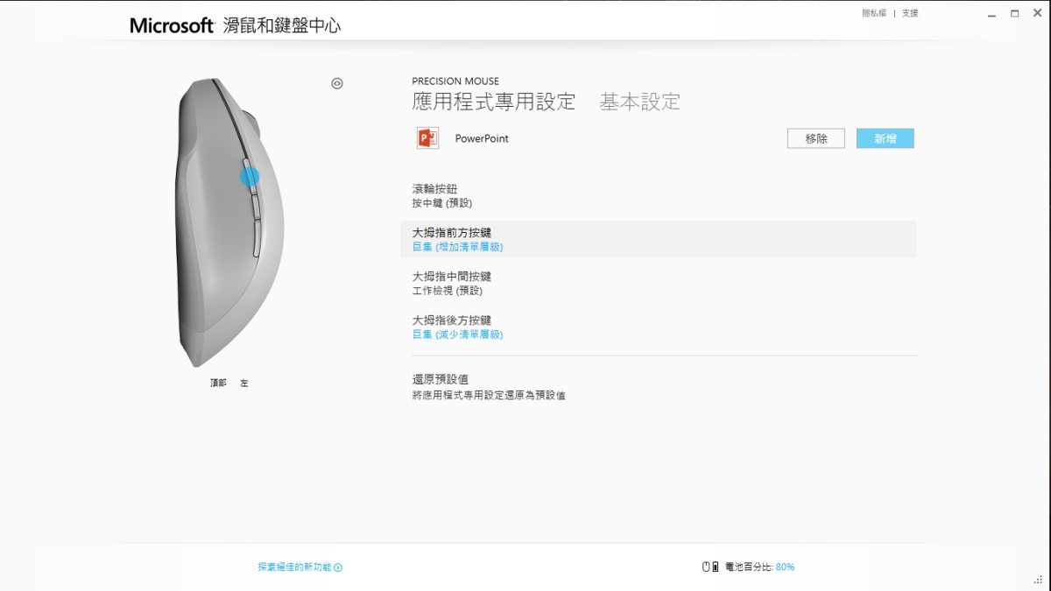Open the 支援 link

pos(910,13)
